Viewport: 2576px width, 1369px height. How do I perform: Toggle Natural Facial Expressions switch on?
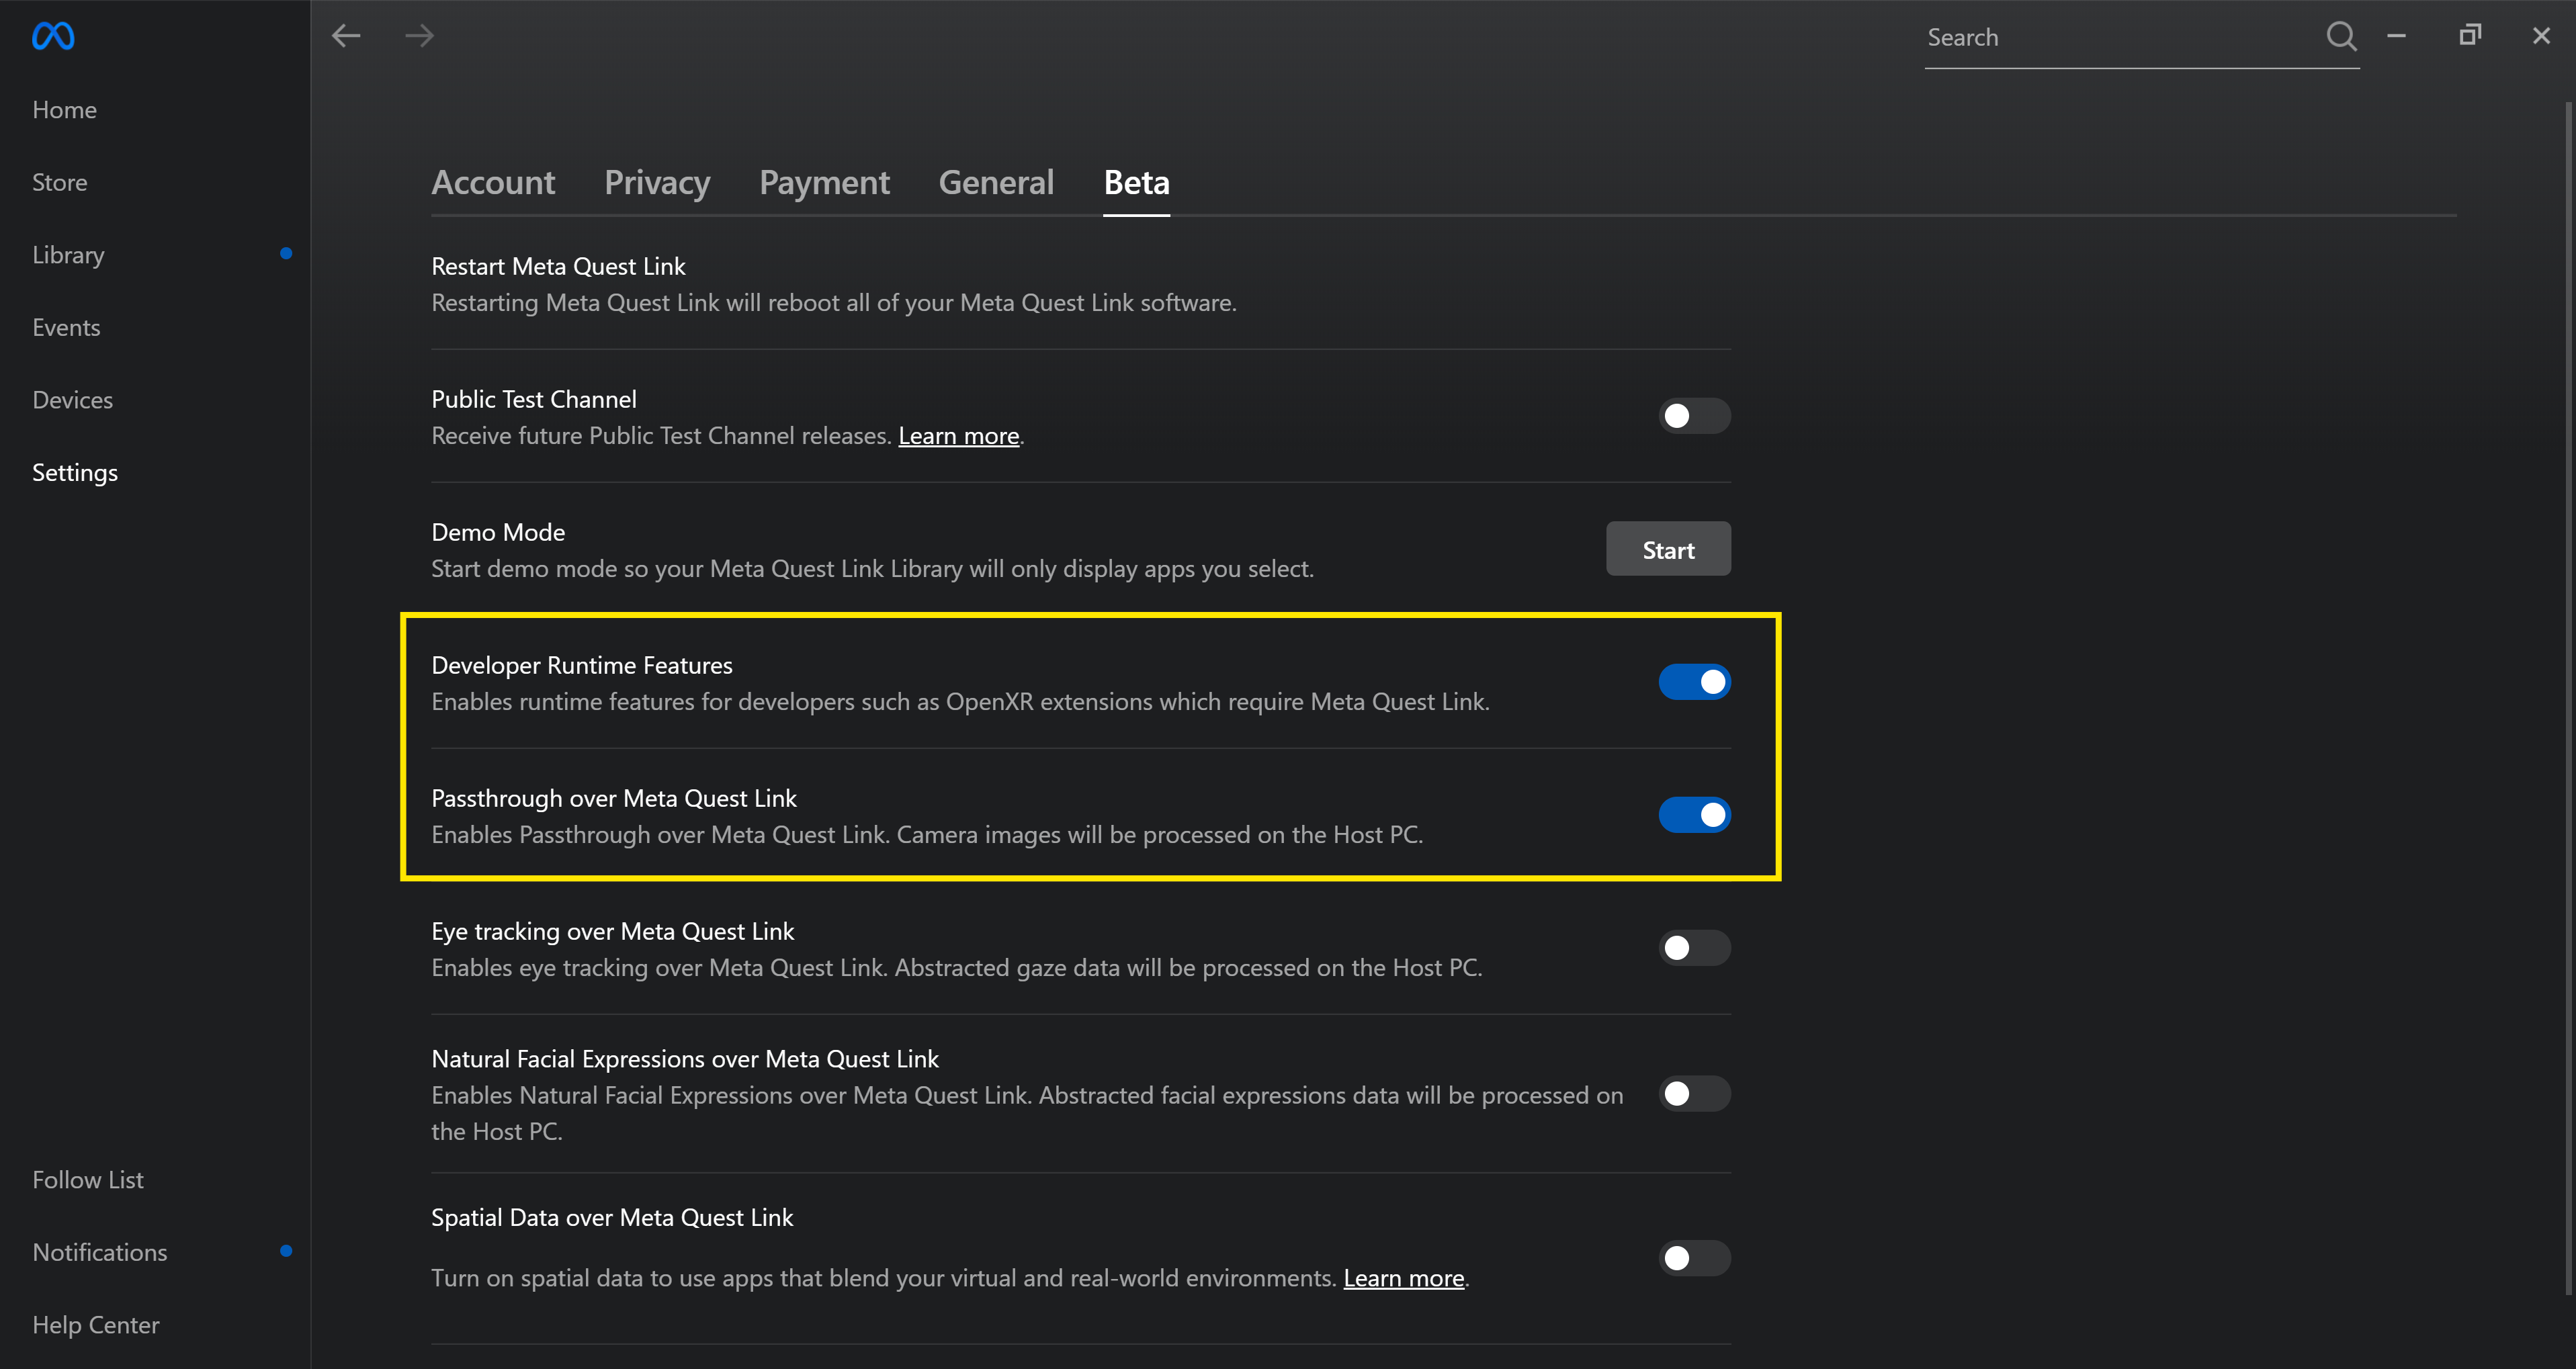[x=1694, y=1094]
